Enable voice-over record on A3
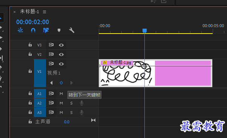This screenshot has height=138, width=227. point(82,112)
